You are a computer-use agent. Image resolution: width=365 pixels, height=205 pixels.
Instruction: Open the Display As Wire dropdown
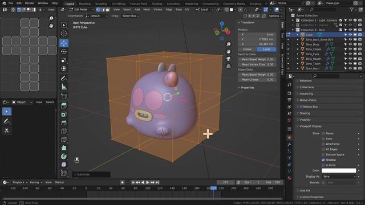tap(339, 177)
